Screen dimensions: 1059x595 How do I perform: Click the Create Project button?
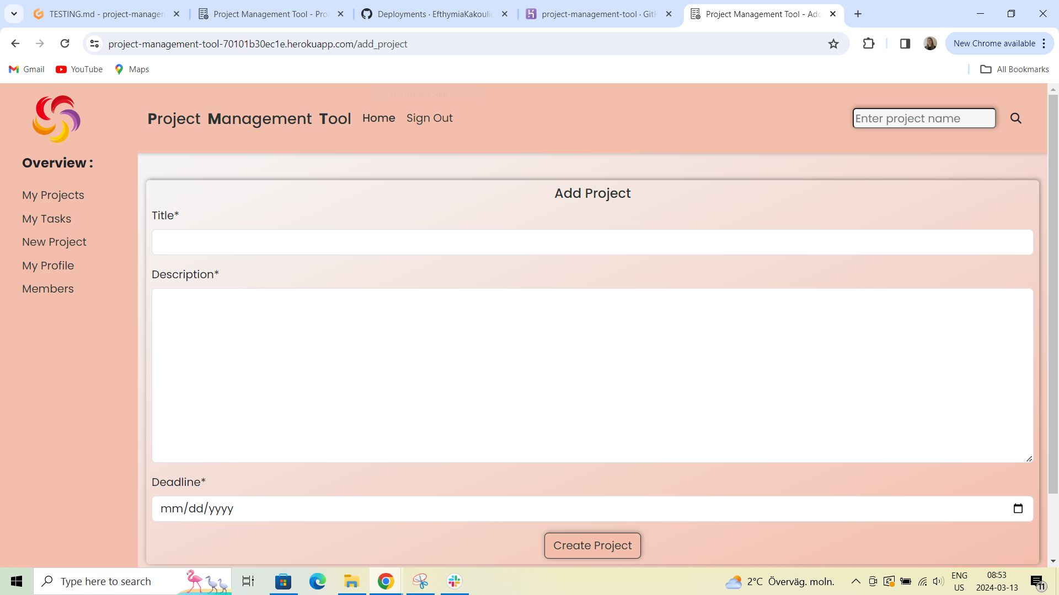592,545
